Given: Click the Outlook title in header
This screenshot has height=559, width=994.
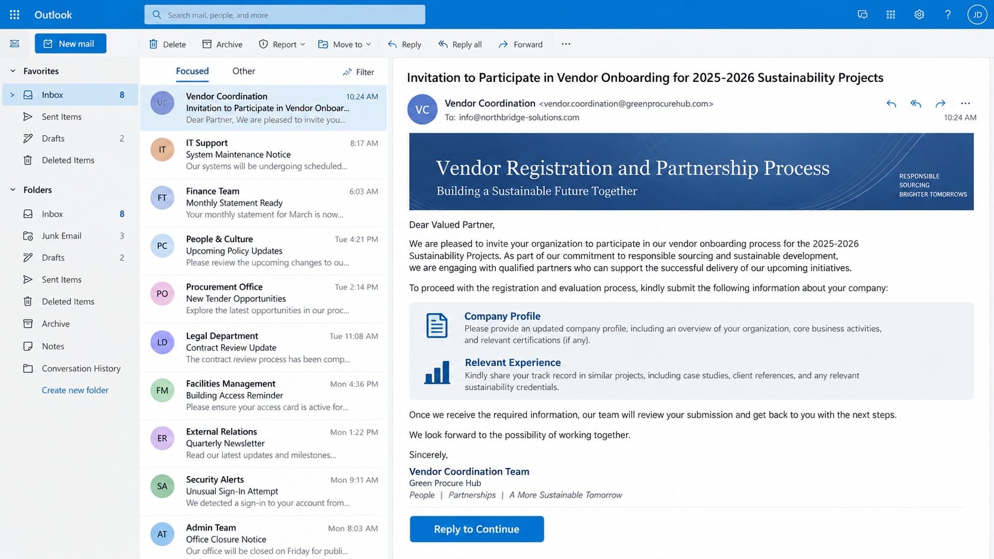Looking at the screenshot, I should pos(53,15).
